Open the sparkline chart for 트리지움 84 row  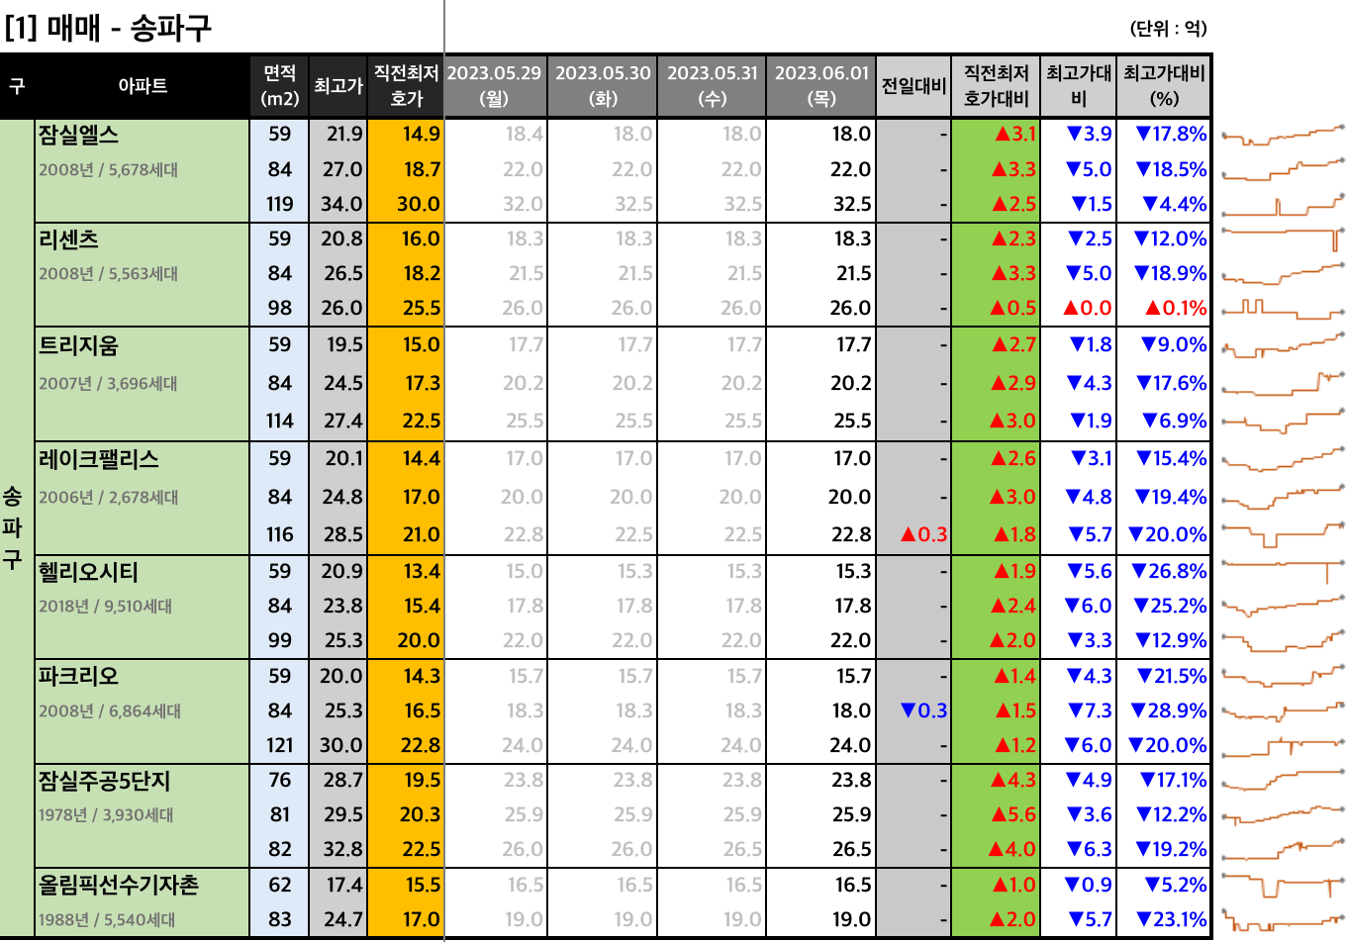[1283, 384]
